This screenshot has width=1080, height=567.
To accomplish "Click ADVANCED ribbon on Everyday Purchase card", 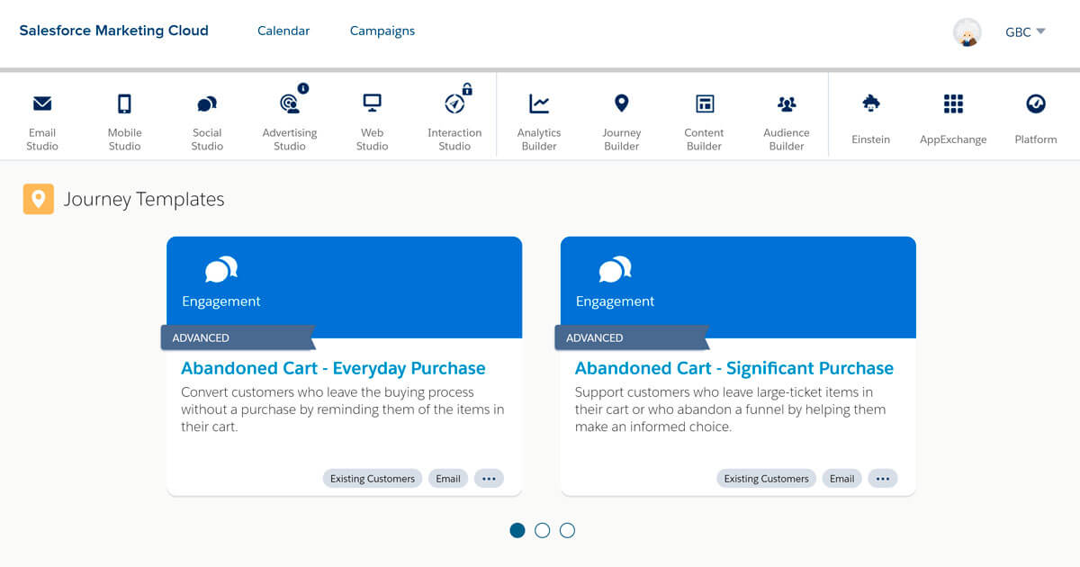I will 238,337.
